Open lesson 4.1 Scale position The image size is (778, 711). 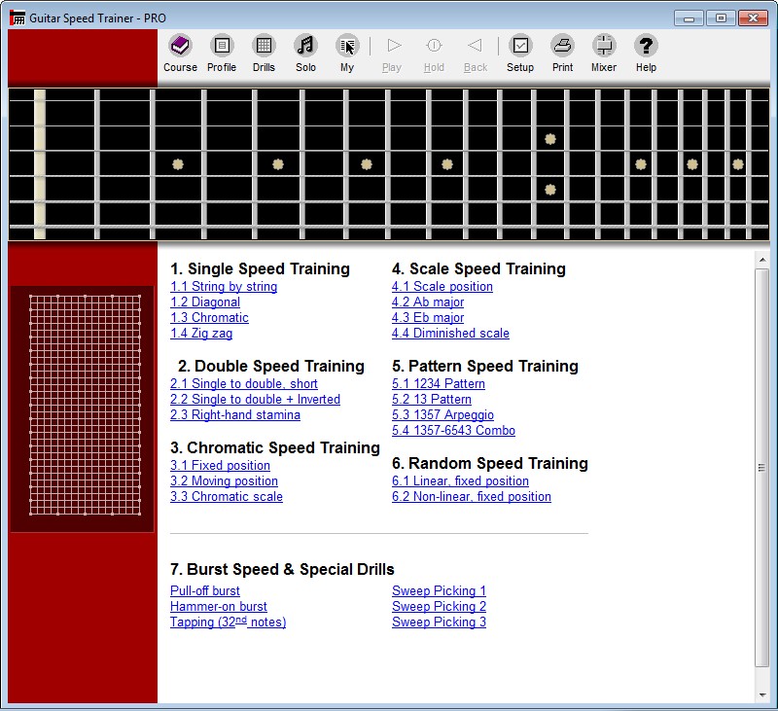(442, 286)
